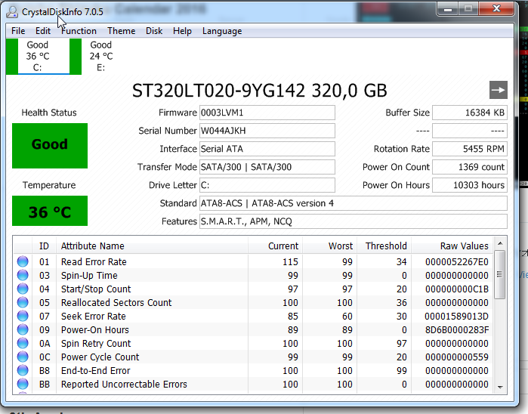Click the blue status orb for Read Error Rate

pos(23,262)
